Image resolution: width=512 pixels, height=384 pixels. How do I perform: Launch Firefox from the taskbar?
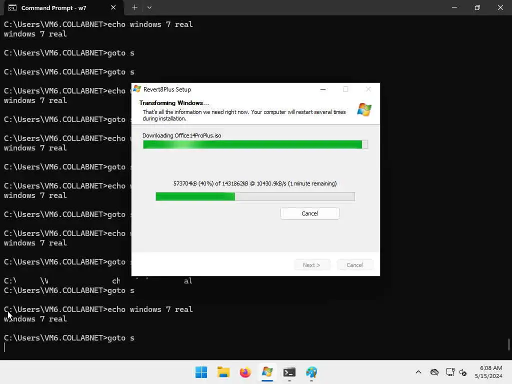point(245,372)
